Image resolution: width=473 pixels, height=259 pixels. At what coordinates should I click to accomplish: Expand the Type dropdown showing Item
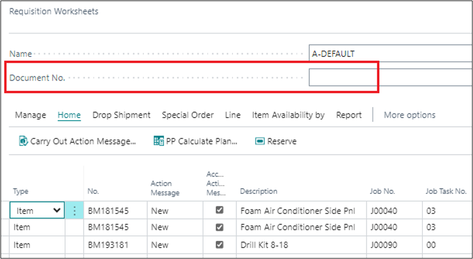[x=57, y=211]
